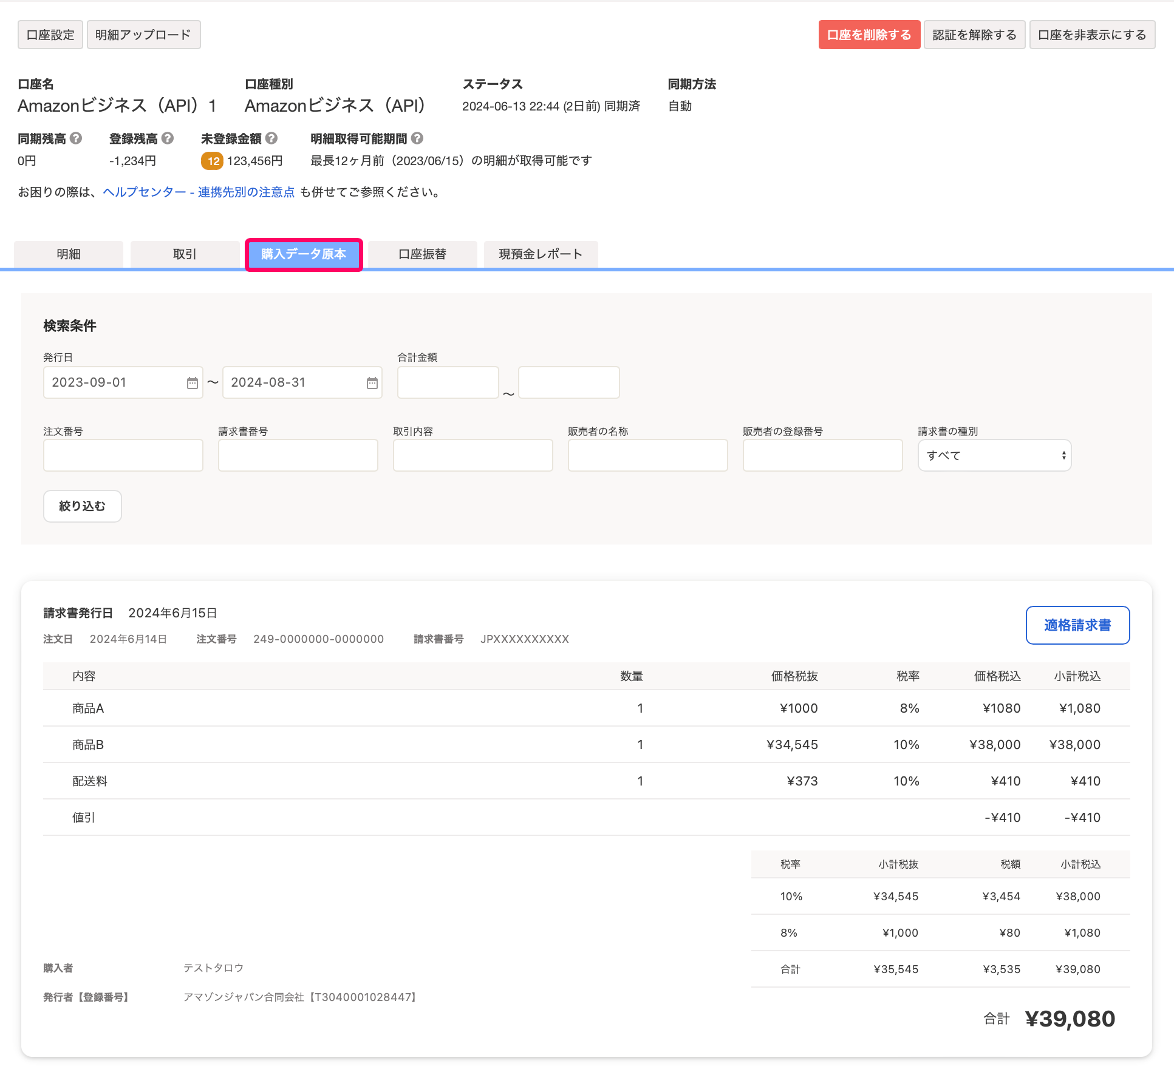Click the ¥3,454 tax amount for 10%
The height and width of the screenshot is (1069, 1174).
coord(1002,897)
